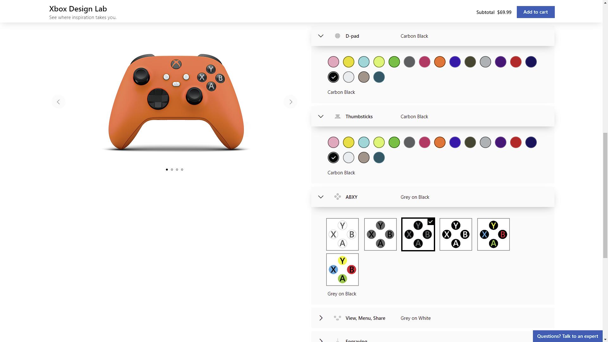Viewport: 608px width, 342px height.
Task: Collapse the Thumbsticks section chevron
Action: pyautogui.click(x=321, y=116)
